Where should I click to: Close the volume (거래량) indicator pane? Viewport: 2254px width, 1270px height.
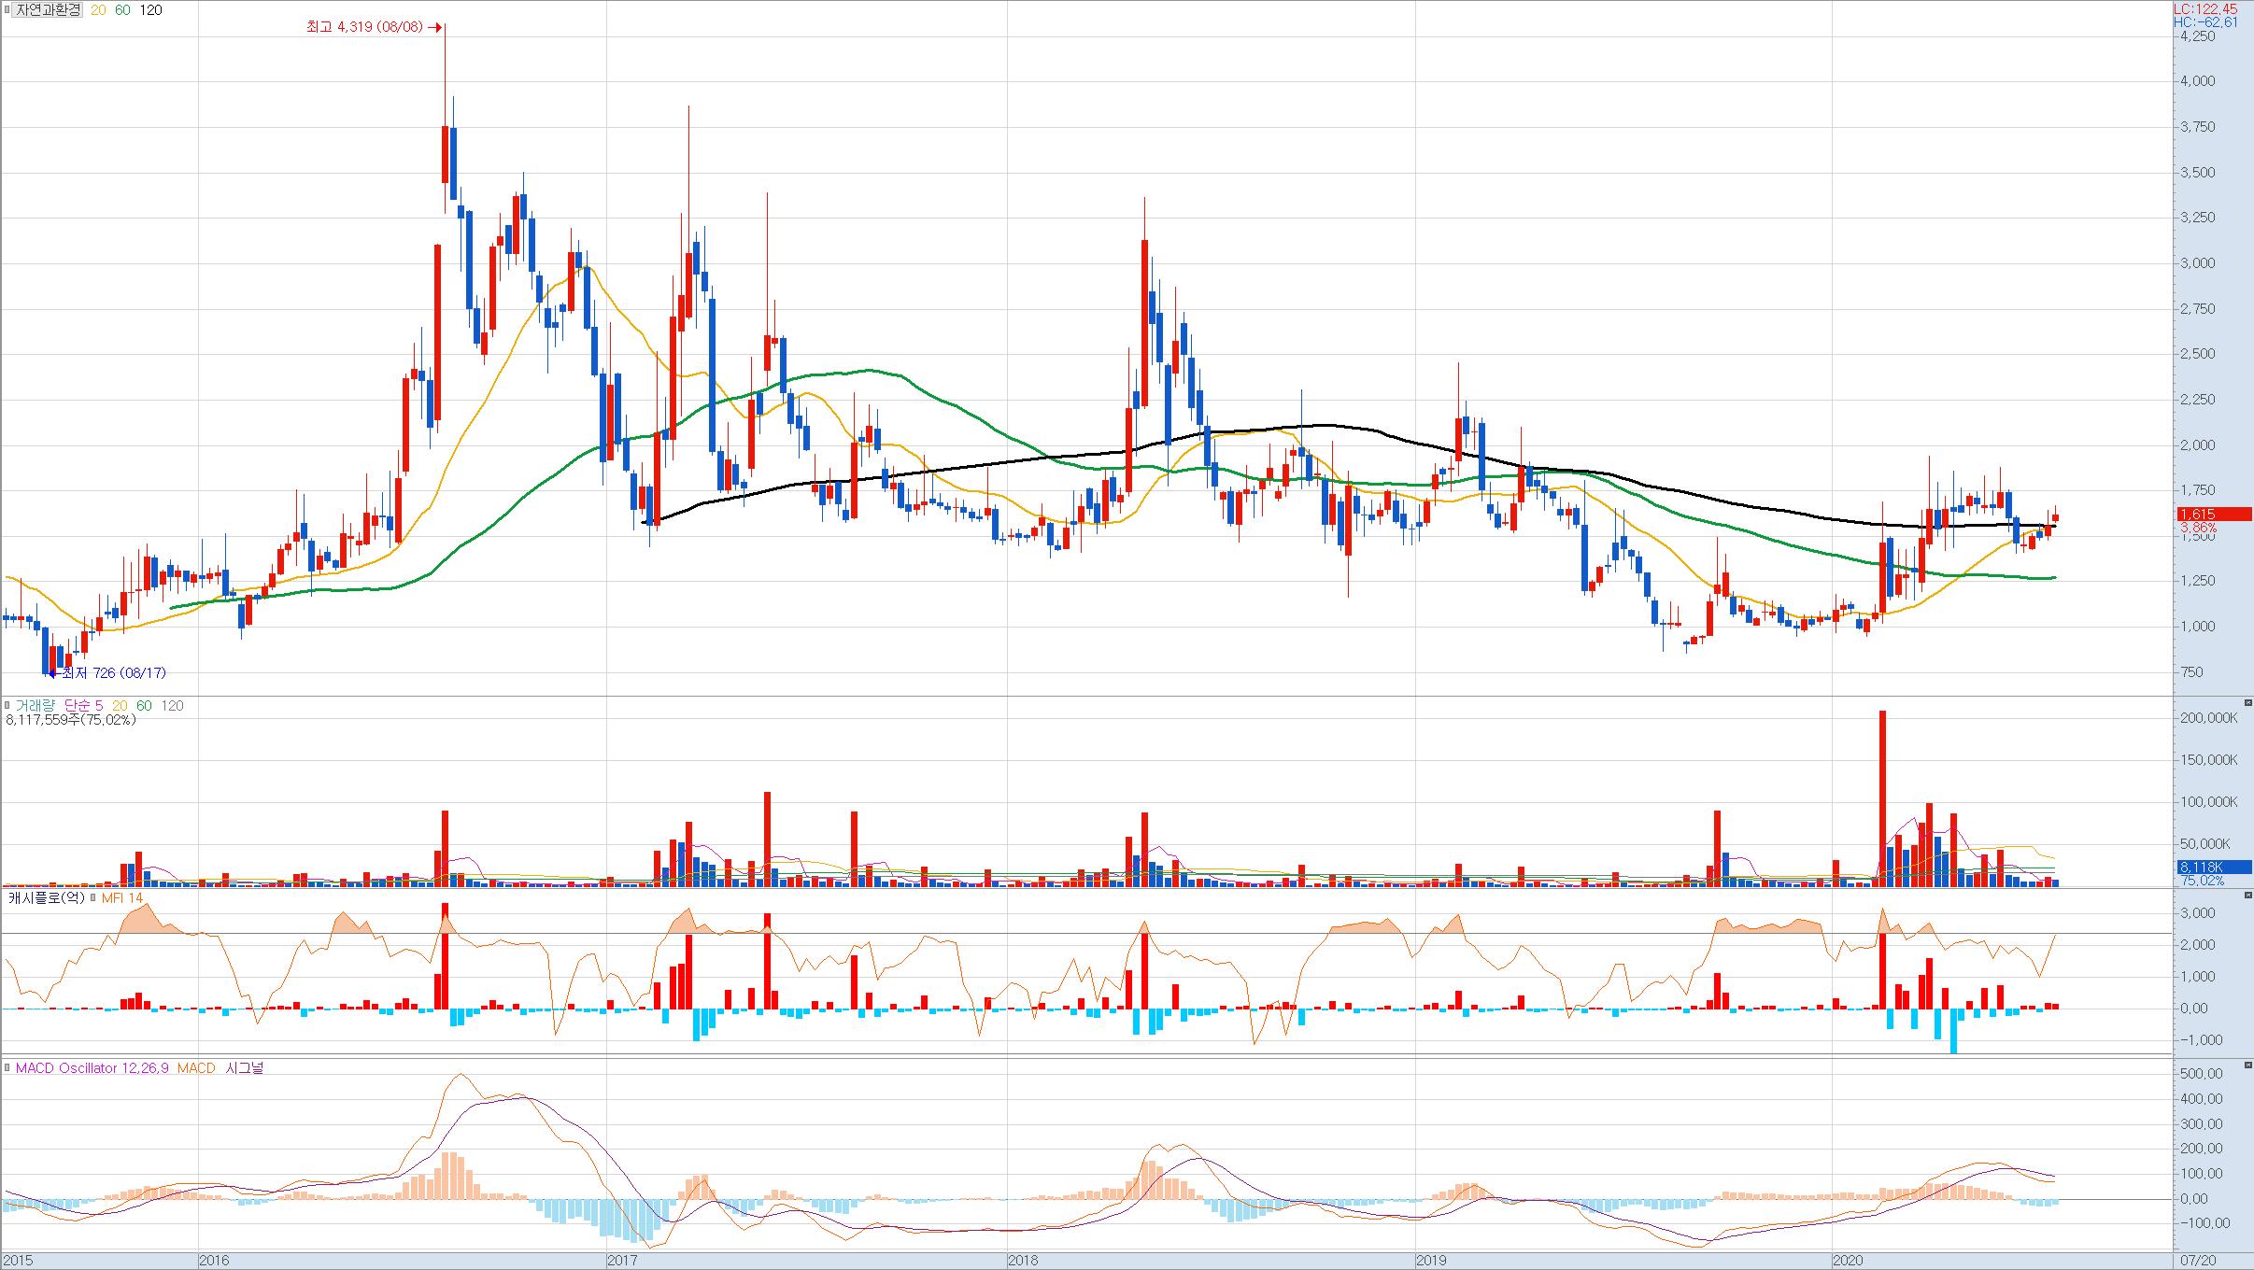pos(2247,702)
